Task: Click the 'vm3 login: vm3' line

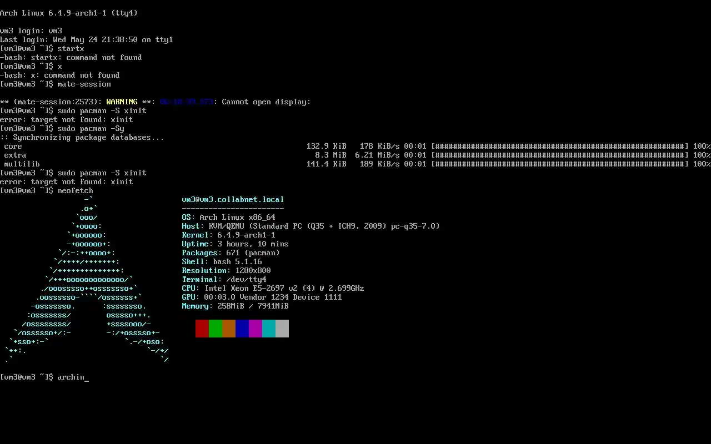Action: 31,31
